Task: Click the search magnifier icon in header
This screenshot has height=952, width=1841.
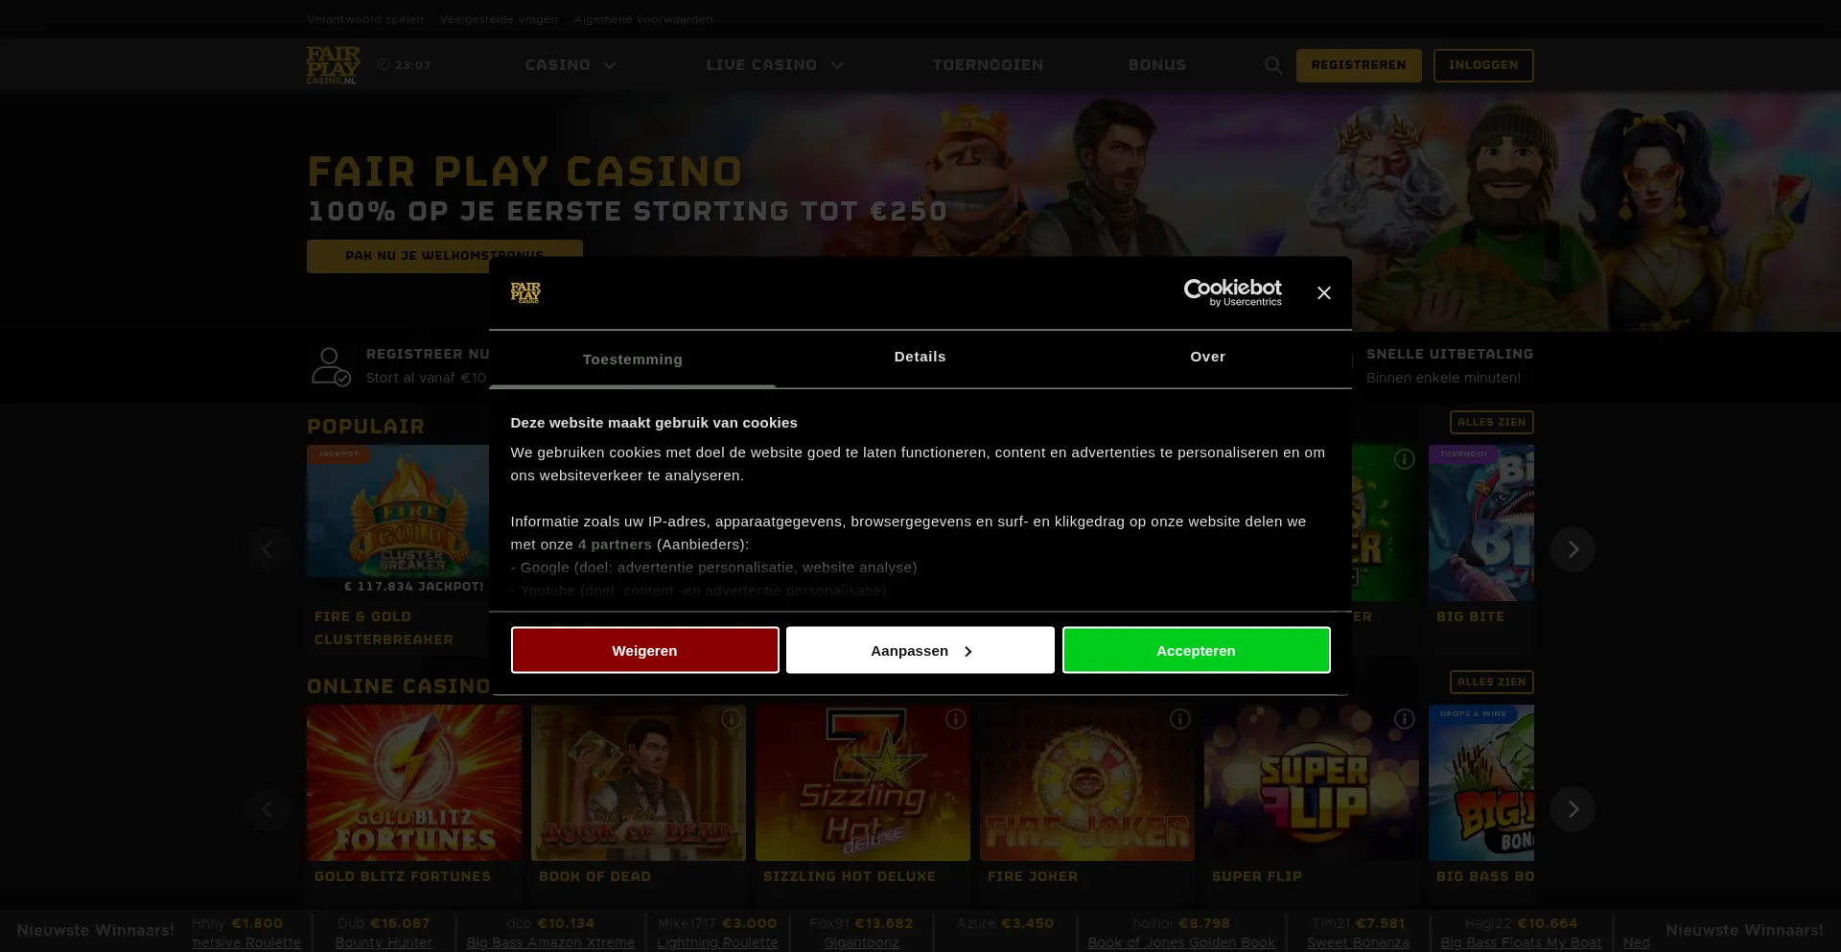Action: (1272, 65)
